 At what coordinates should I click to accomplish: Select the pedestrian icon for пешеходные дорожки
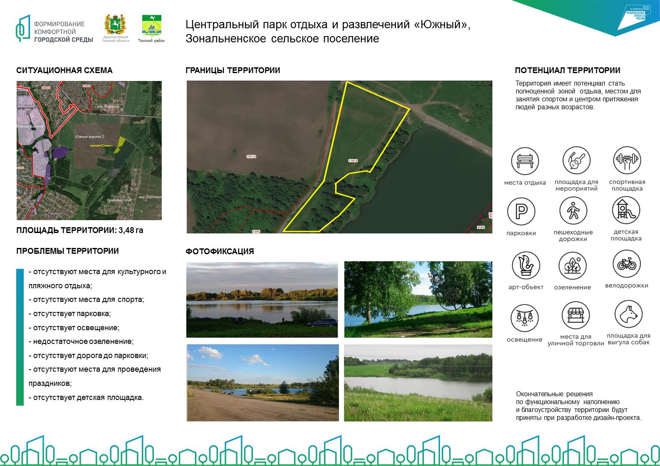click(x=573, y=211)
